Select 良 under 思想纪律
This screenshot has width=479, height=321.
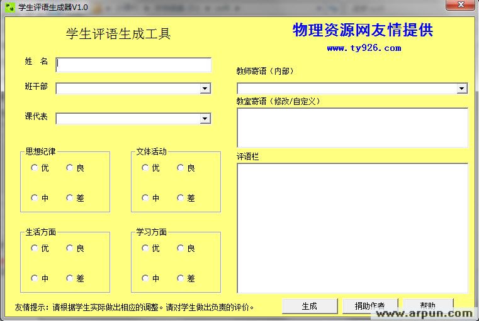pyautogui.click(x=76, y=168)
